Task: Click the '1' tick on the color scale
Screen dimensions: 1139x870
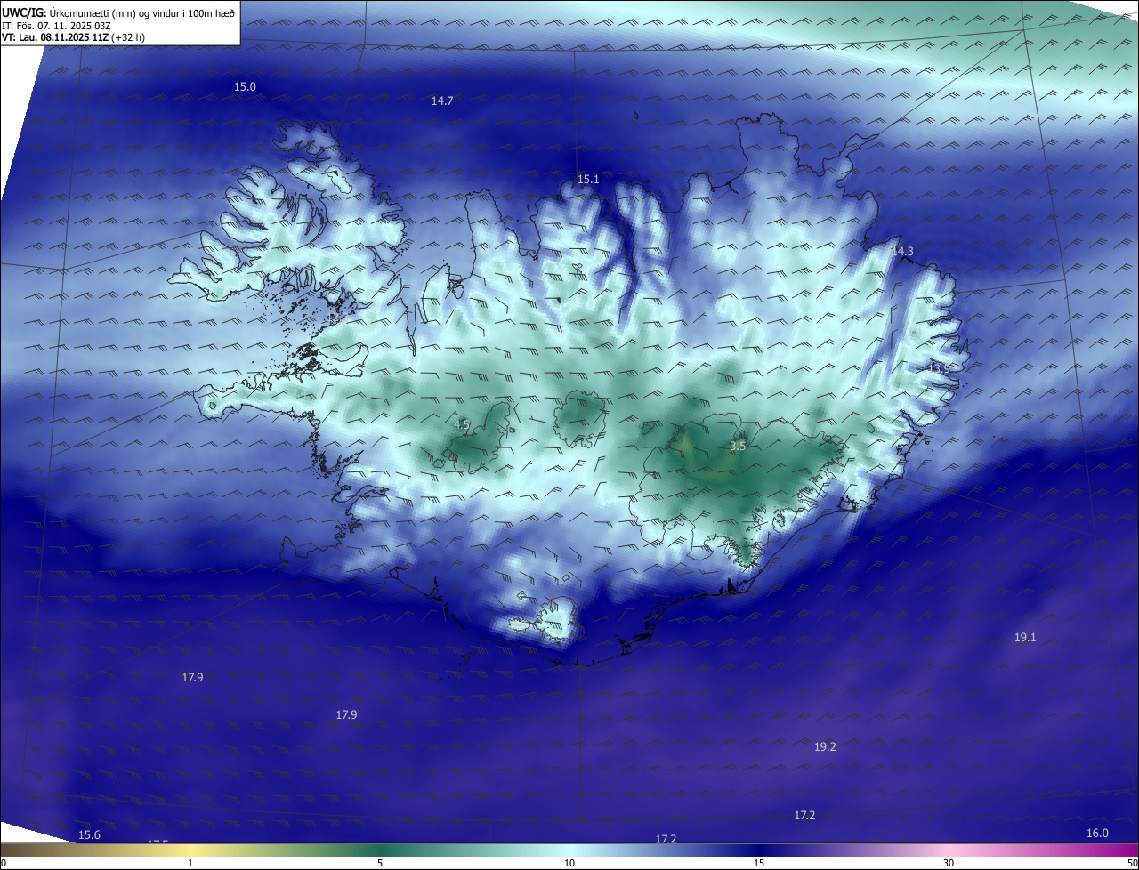Action: tap(190, 863)
